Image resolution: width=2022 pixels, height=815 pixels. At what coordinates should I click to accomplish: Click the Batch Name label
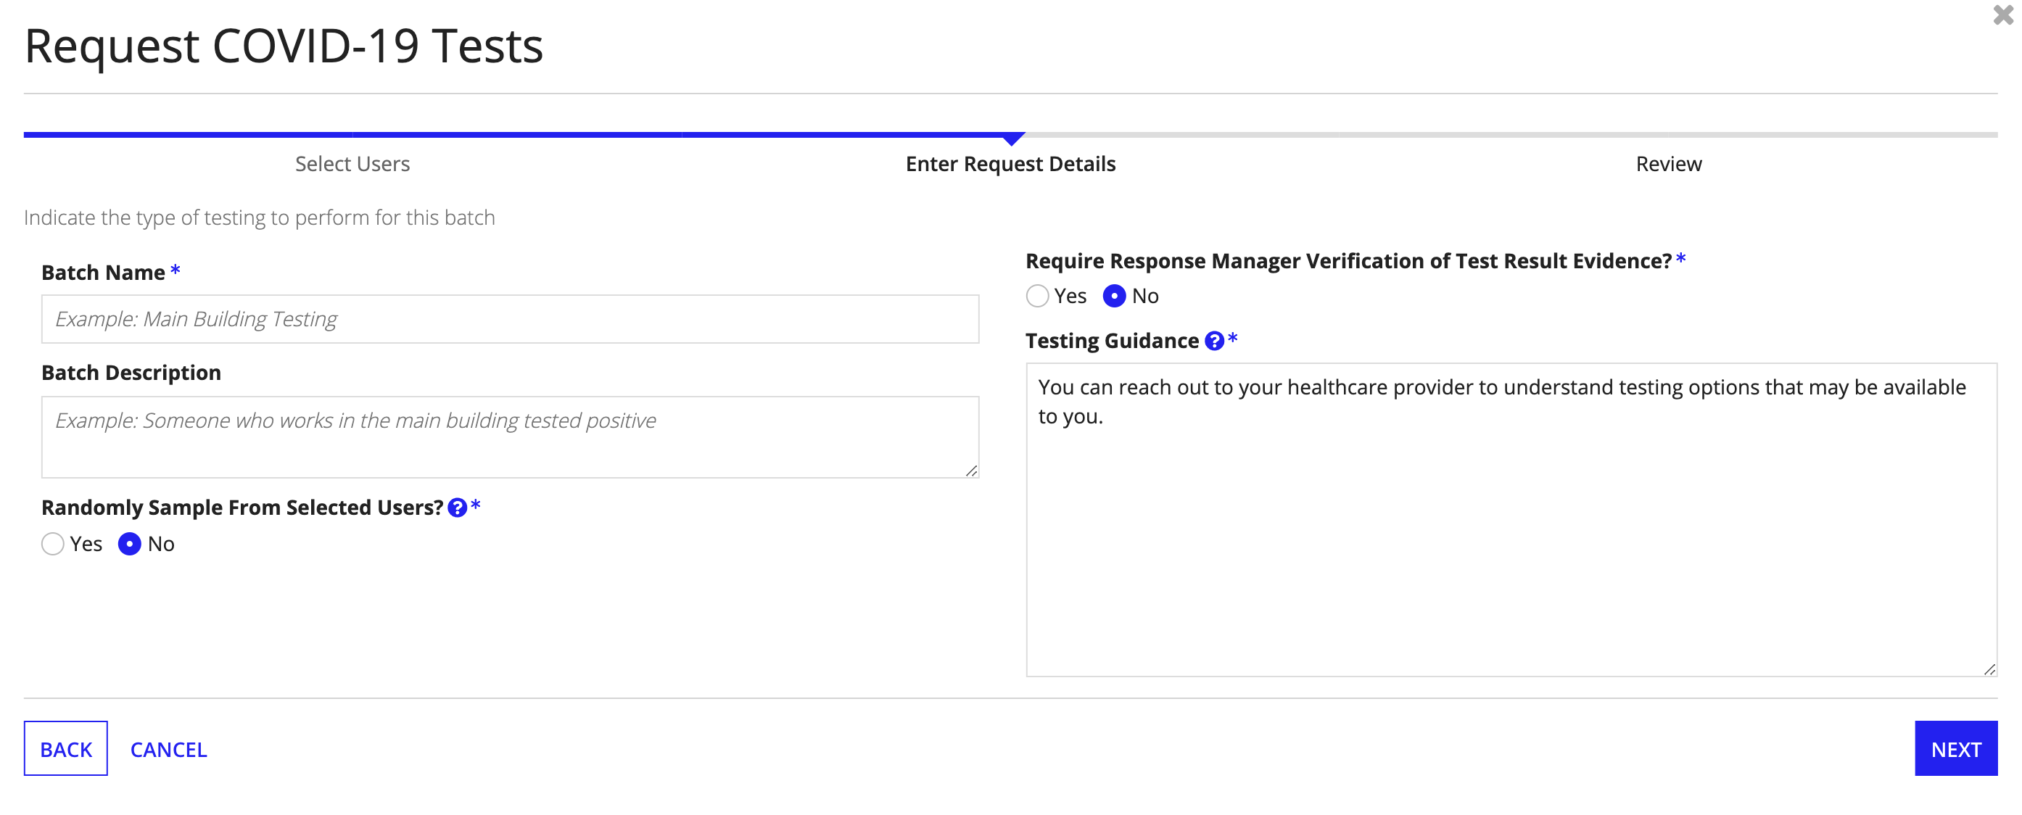point(103,272)
